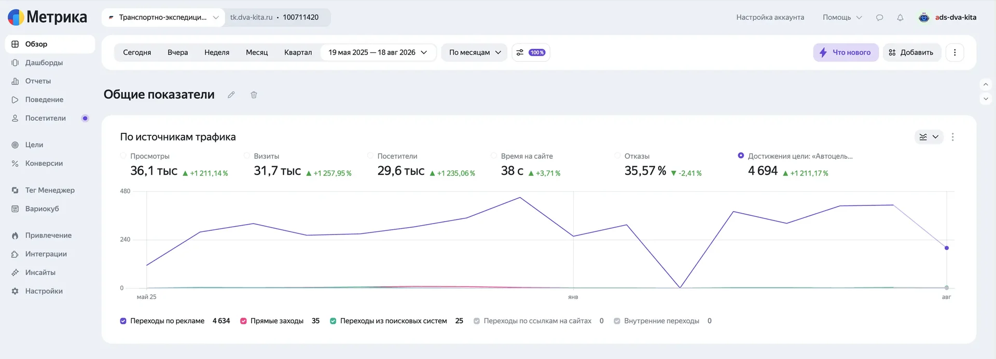Image resolution: width=996 pixels, height=359 pixels.
Task: Toggle the Переходы по рекламе checkbox
Action: pyautogui.click(x=123, y=321)
